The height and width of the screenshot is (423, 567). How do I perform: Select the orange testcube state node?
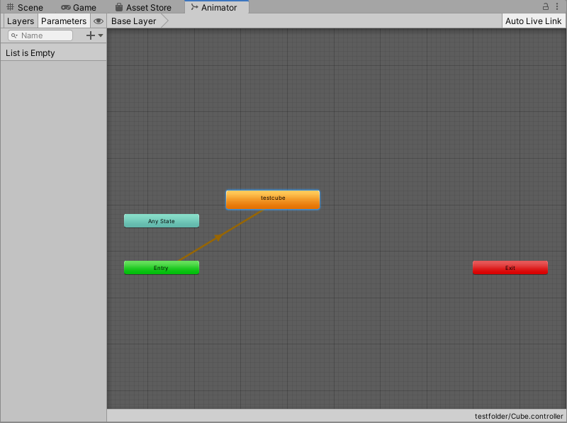tap(272, 199)
